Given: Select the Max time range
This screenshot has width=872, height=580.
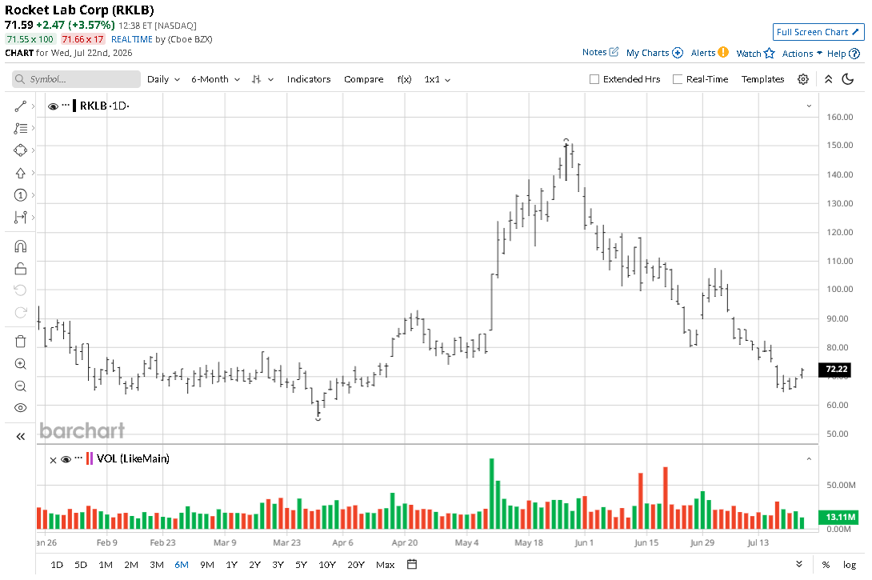Looking at the screenshot, I should point(385,565).
